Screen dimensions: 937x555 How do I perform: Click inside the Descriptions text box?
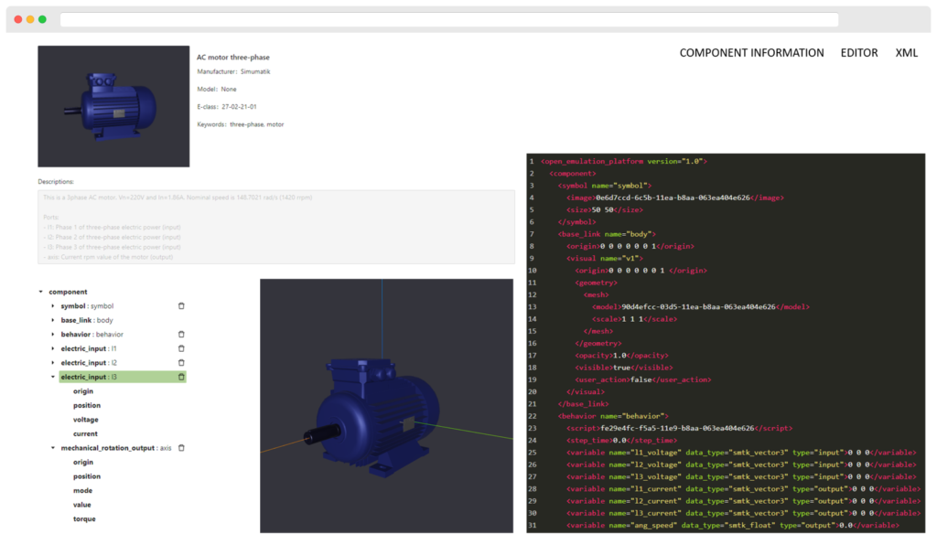(x=276, y=227)
